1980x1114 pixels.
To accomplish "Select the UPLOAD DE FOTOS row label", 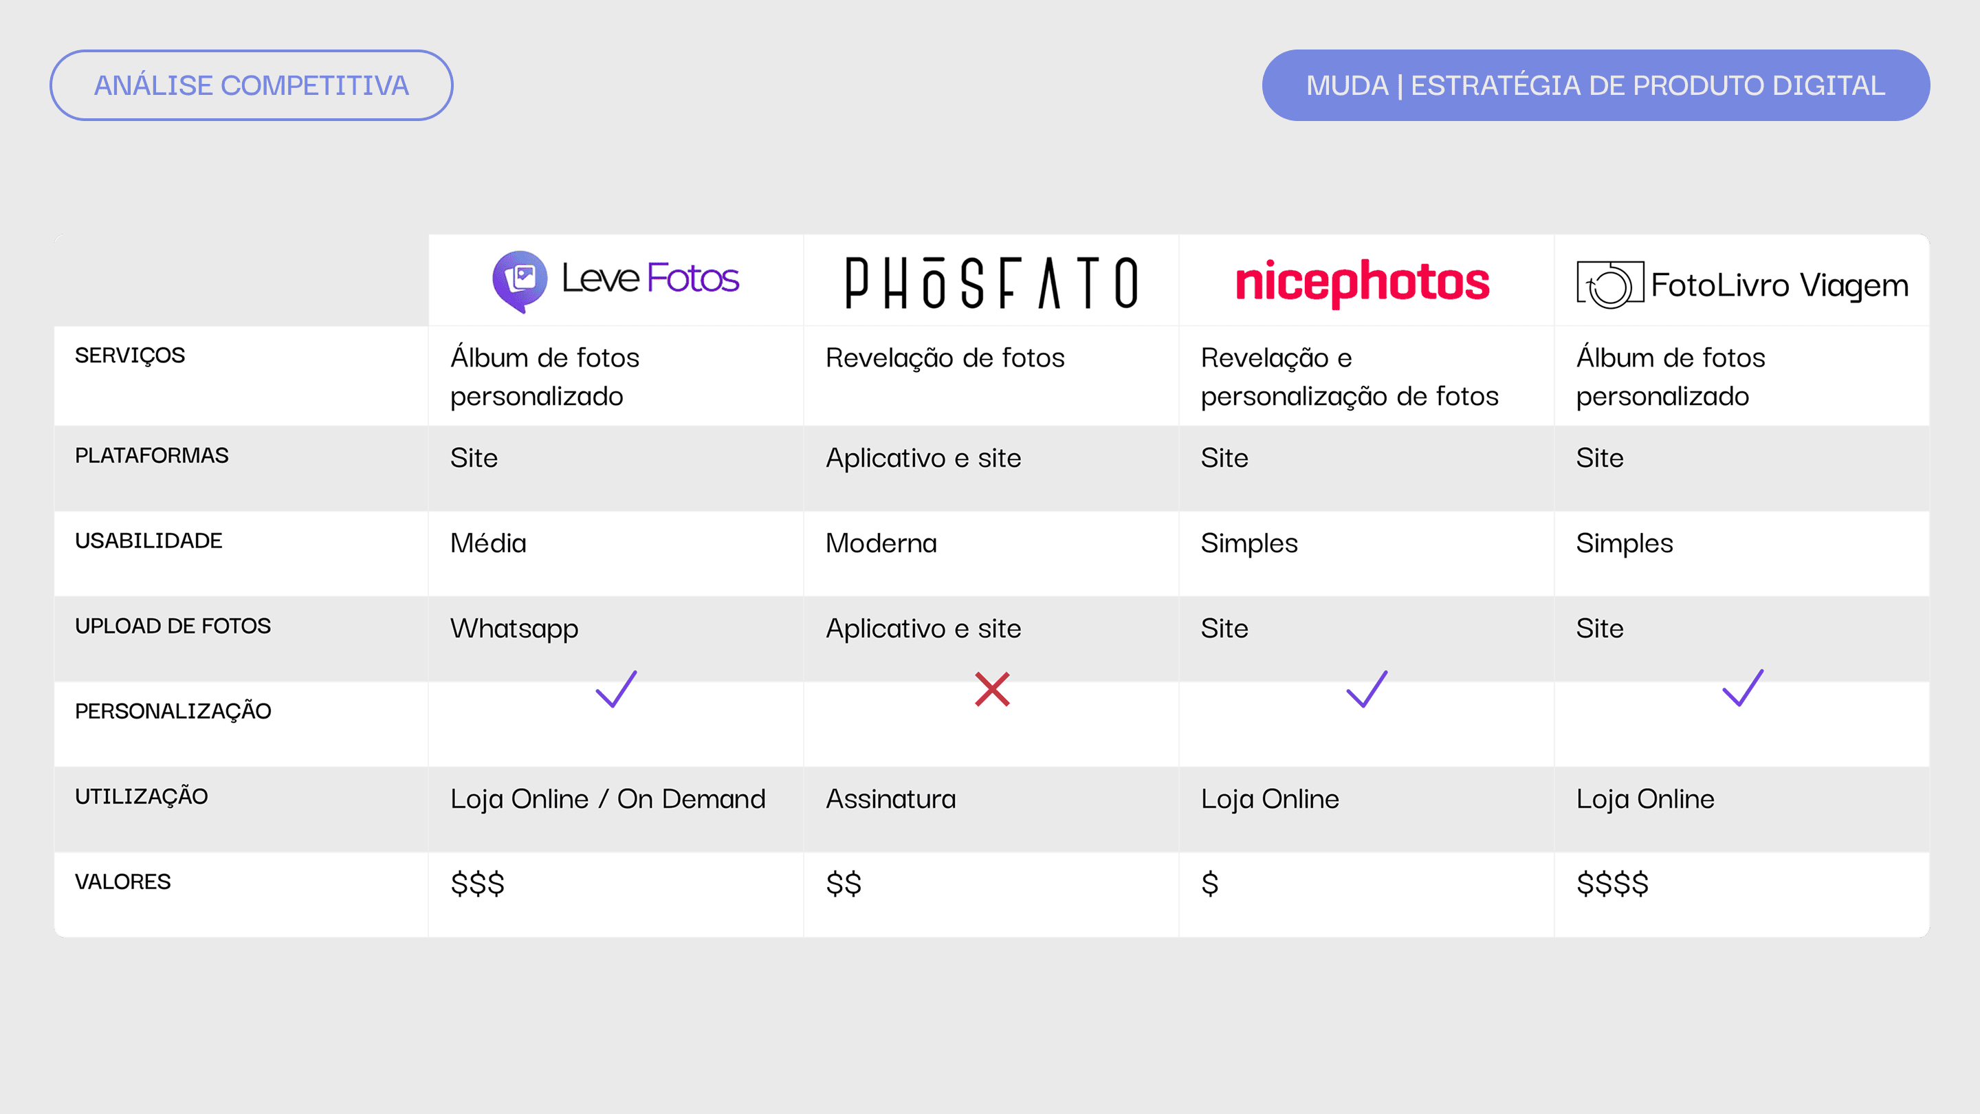I will pyautogui.click(x=173, y=626).
